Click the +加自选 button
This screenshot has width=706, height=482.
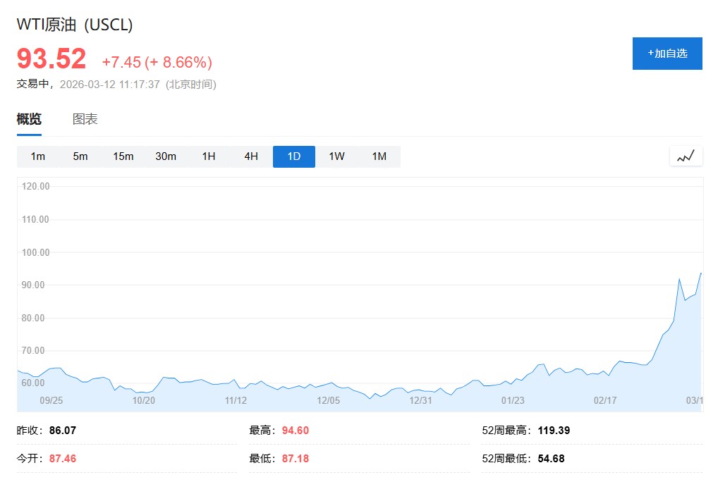pos(667,53)
